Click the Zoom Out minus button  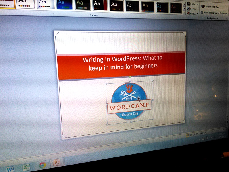click(x=205, y=132)
